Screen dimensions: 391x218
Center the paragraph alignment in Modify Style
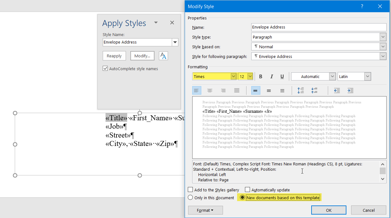click(x=210, y=91)
